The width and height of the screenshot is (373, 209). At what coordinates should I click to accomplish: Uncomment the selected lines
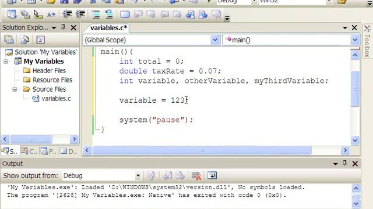(109, 14)
